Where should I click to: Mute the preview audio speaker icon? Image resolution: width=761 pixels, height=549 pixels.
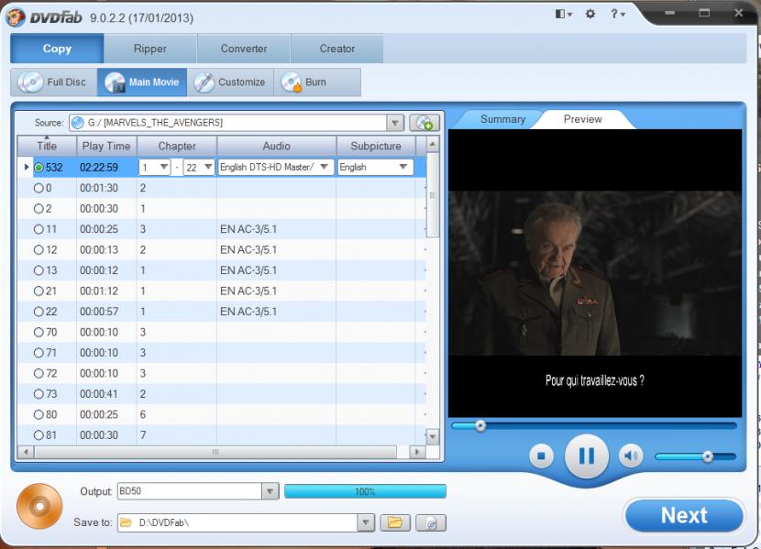tap(631, 456)
